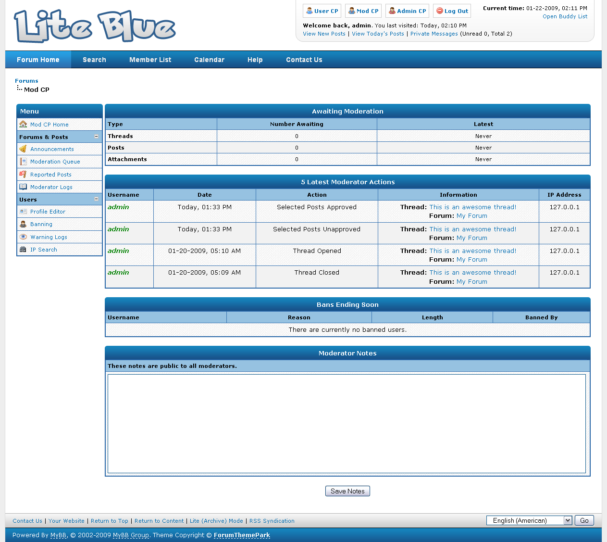Open the Private Messages link

434,34
